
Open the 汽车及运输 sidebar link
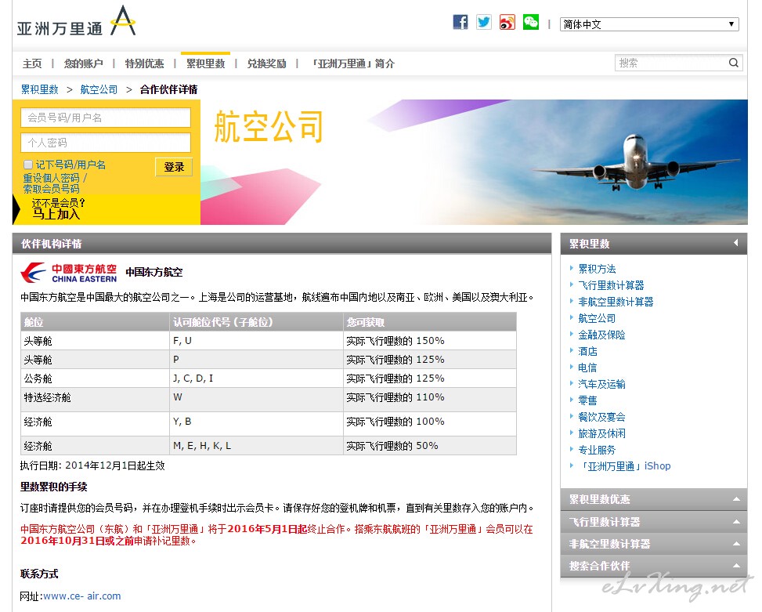pyautogui.click(x=601, y=384)
